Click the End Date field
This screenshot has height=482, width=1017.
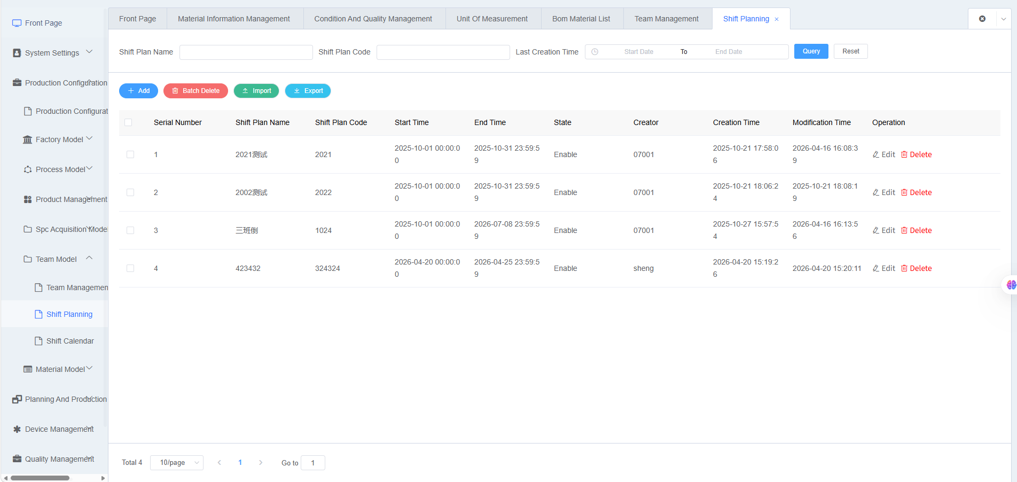tap(729, 52)
